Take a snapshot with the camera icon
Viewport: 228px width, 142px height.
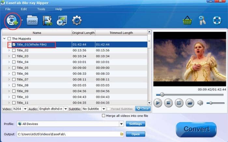coord(179,103)
